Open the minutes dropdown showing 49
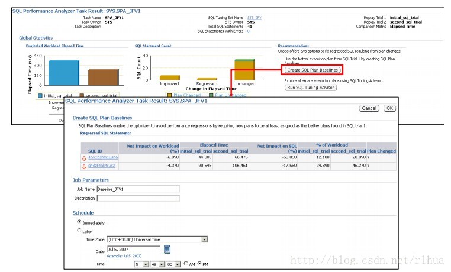Image resolution: width=451 pixels, height=272 pixels. tap(162, 264)
